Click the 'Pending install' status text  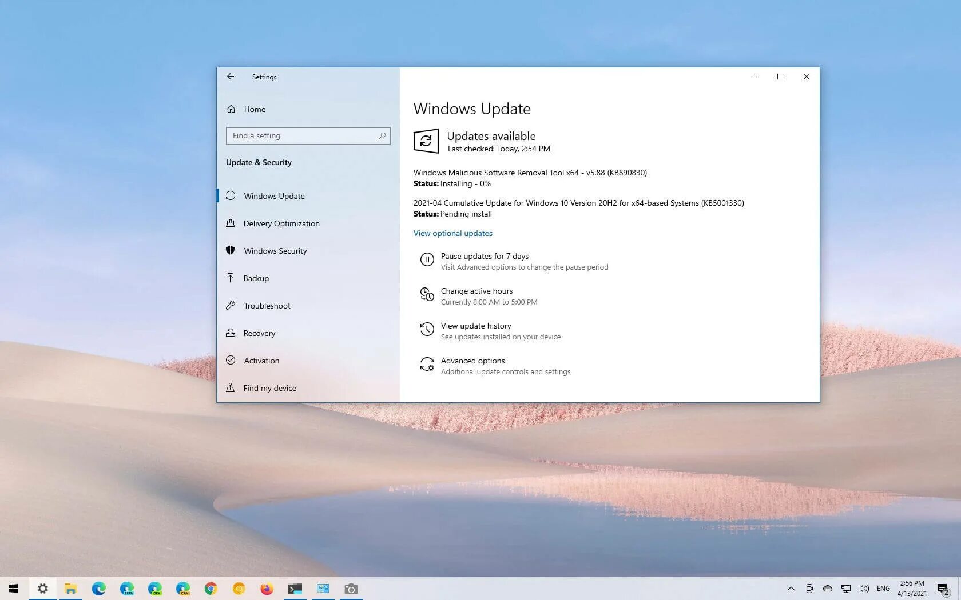coord(466,214)
